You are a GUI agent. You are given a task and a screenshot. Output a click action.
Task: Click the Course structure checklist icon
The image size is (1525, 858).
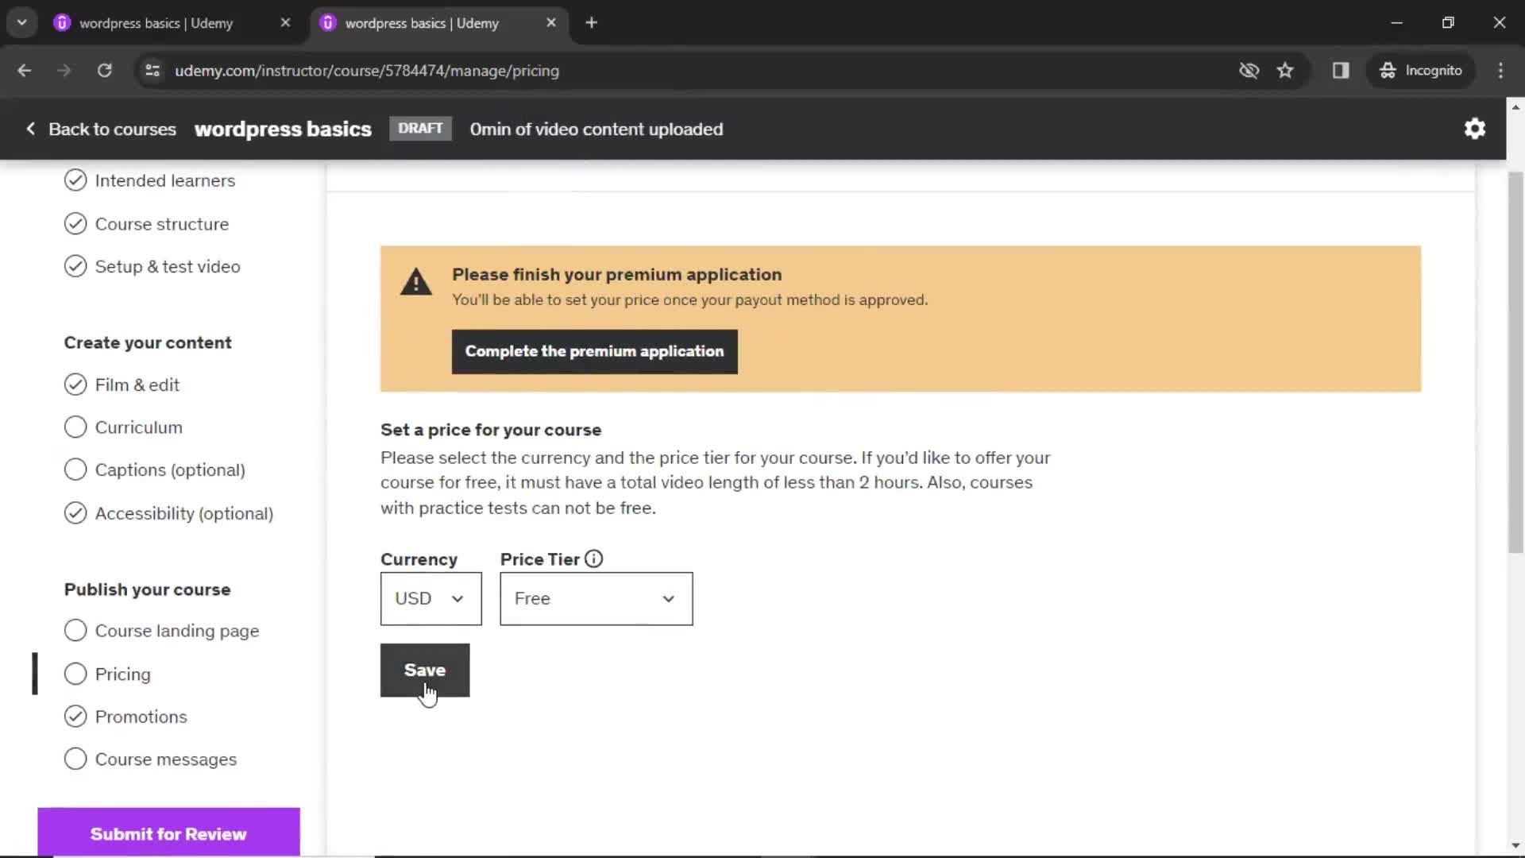point(75,222)
